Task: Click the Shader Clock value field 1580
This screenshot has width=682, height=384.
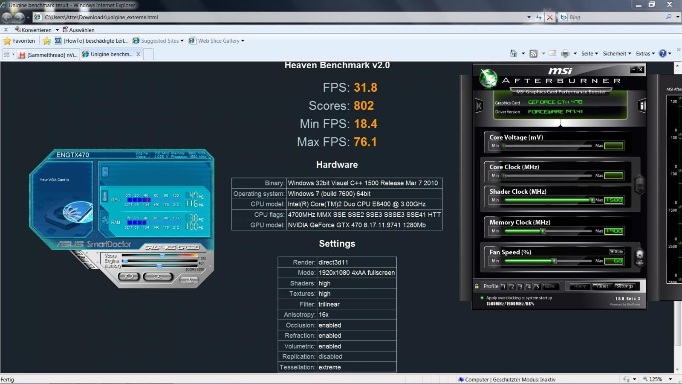Action: tap(614, 200)
